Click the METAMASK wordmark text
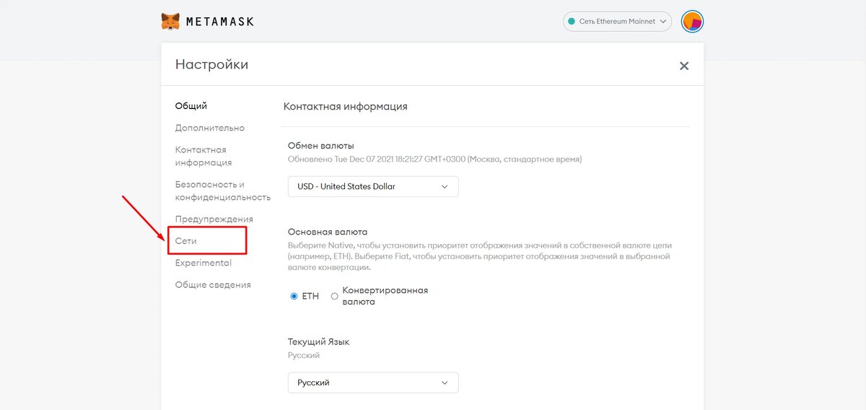The width and height of the screenshot is (866, 410). click(x=220, y=22)
